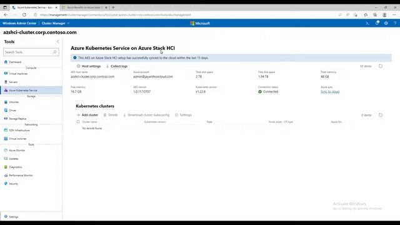Open settings gear in blue header
This screenshot has height=225, width=400.
[386, 23]
